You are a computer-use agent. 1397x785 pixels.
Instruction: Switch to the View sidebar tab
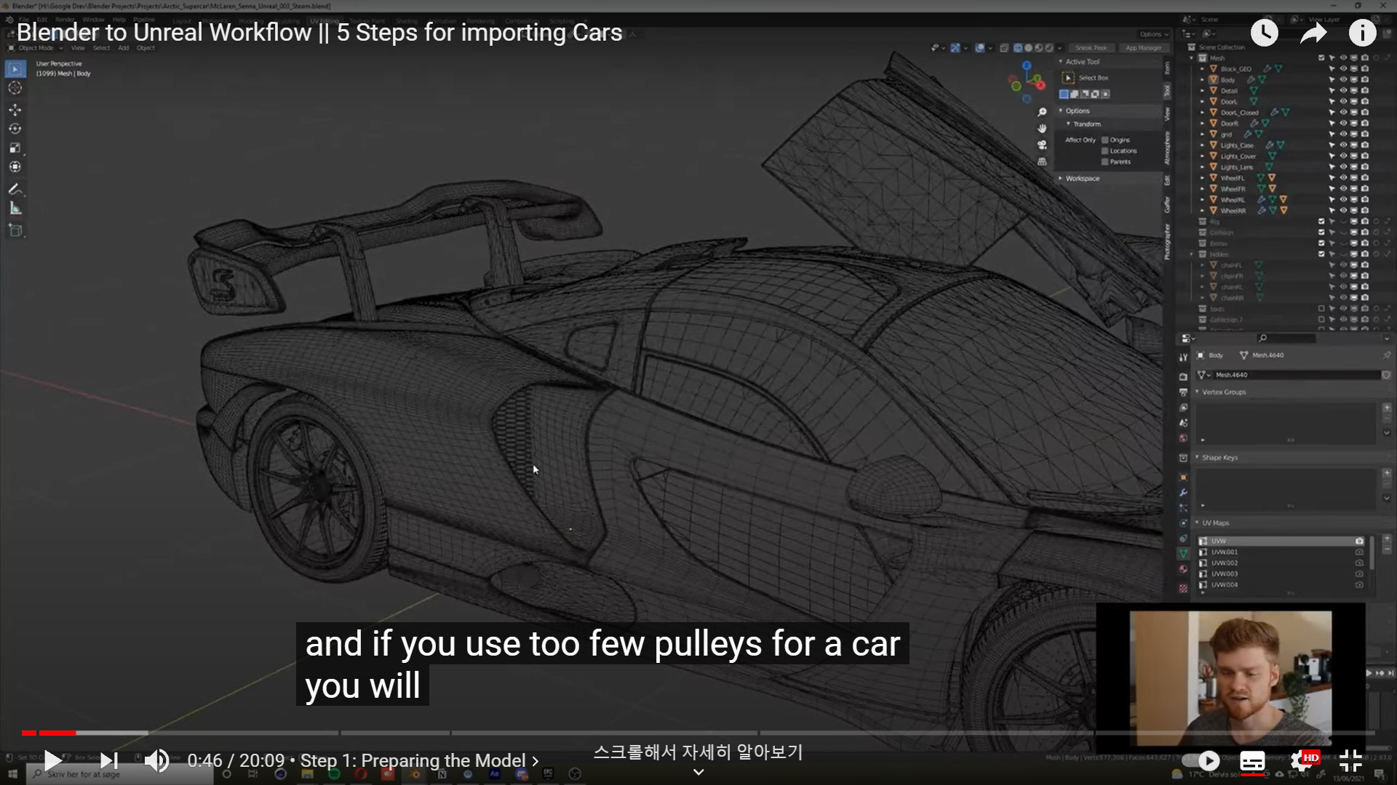pyautogui.click(x=1167, y=114)
